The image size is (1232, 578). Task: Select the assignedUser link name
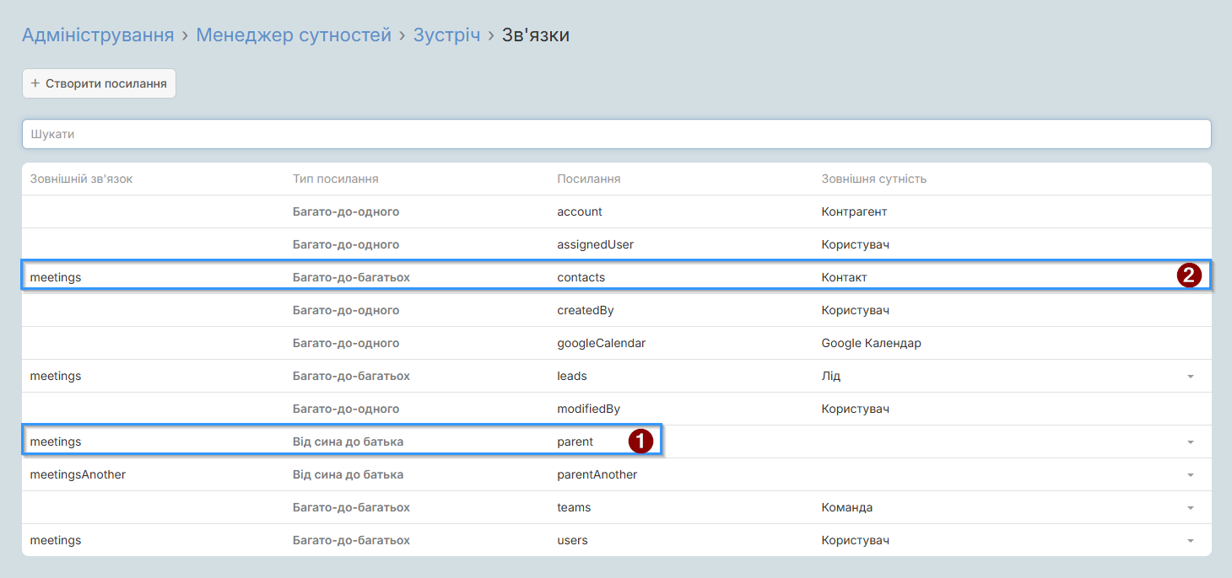point(595,244)
